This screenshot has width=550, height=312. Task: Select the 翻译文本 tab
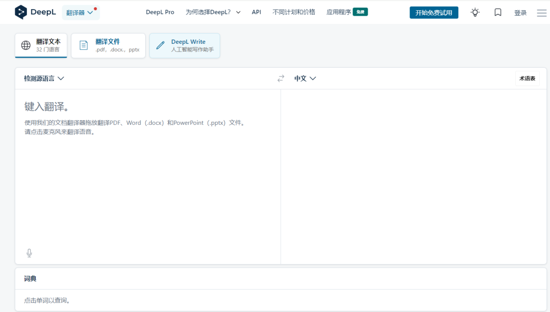(41, 45)
